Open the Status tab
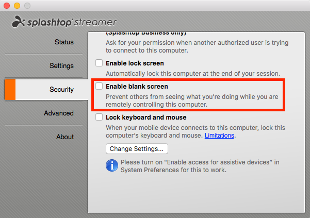The height and width of the screenshot is (218, 310). pos(64,42)
